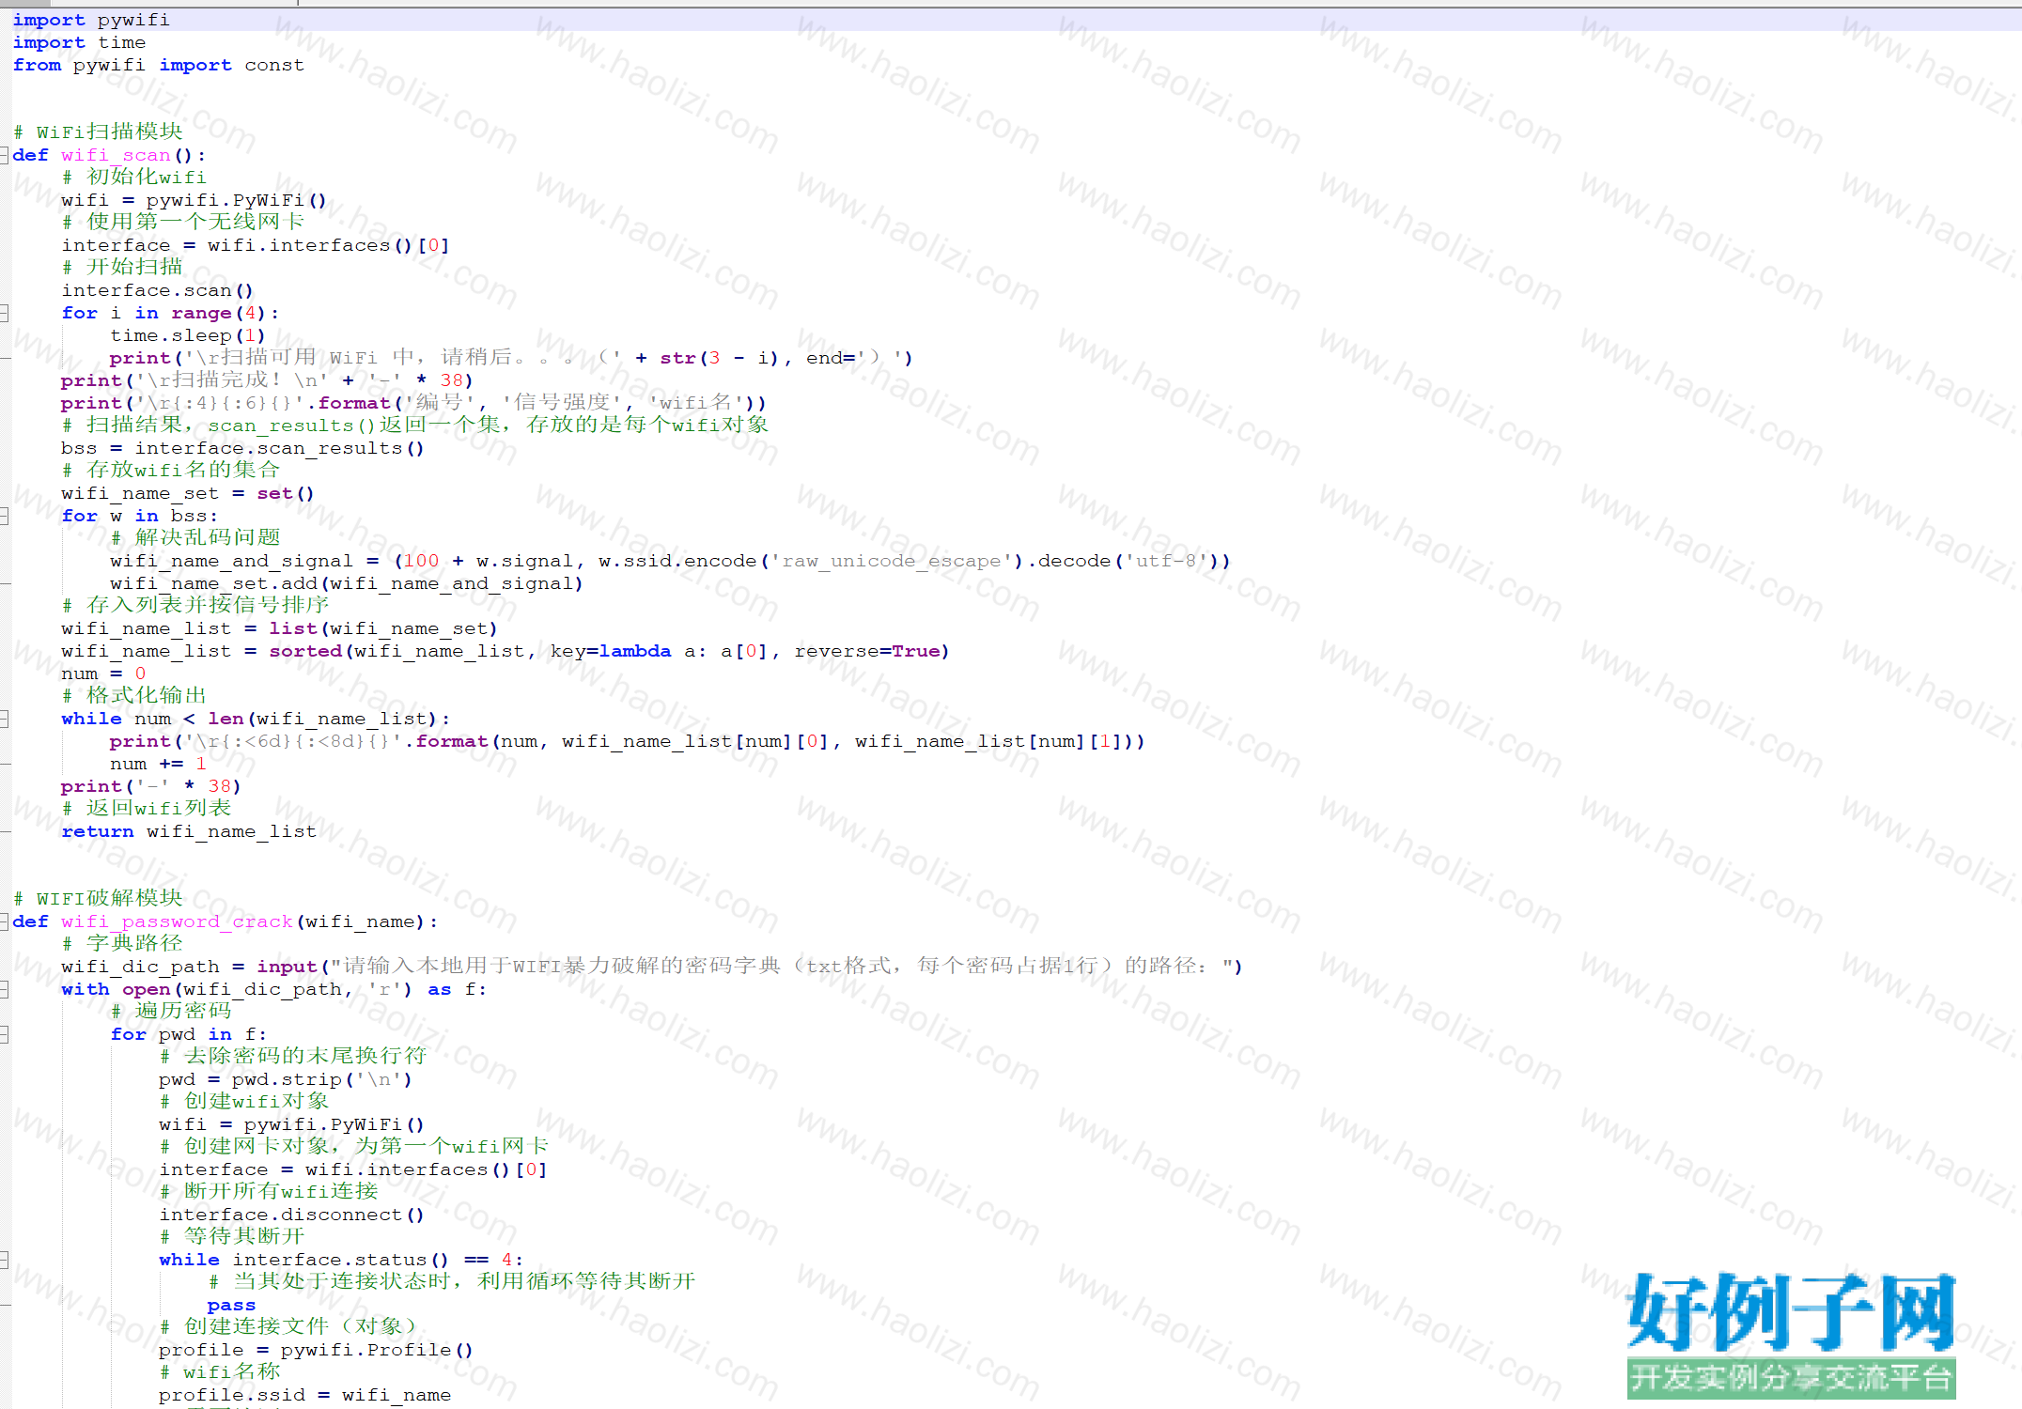
Task: Click the comment '# 遍历密码'
Action: pyautogui.click(x=171, y=1012)
